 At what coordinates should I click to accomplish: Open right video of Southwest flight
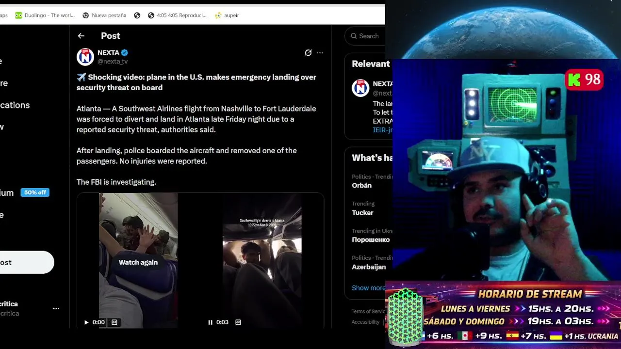click(x=262, y=261)
